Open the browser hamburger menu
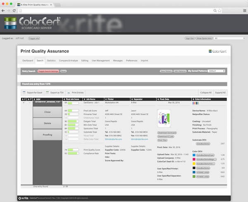Image resolution: width=248 pixels, height=202 pixels. (x=245, y=11)
